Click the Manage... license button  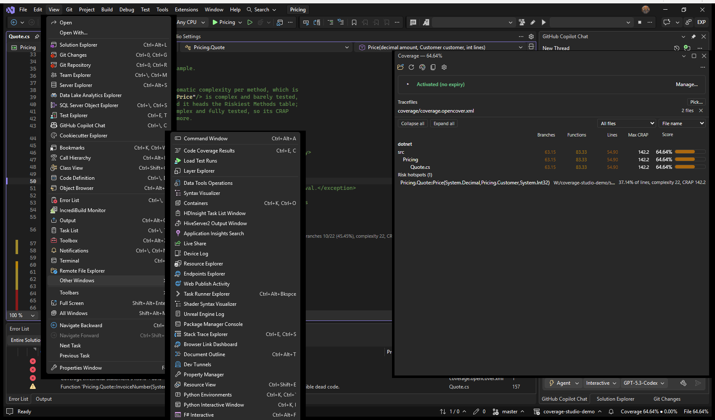pos(686,84)
